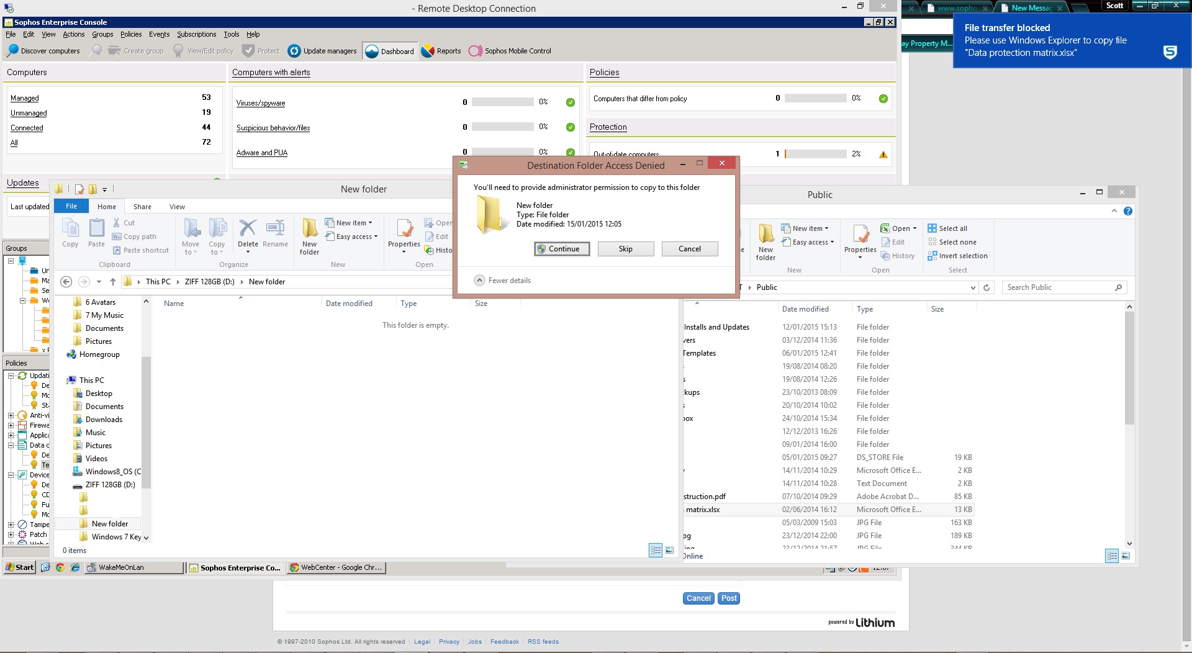The width and height of the screenshot is (1192, 653).
Task: Click Delete icon in New folder ribbon
Action: [248, 228]
